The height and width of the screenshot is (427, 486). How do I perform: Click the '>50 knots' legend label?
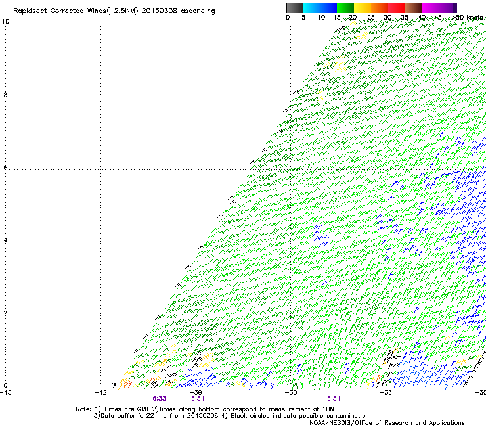(468, 17)
